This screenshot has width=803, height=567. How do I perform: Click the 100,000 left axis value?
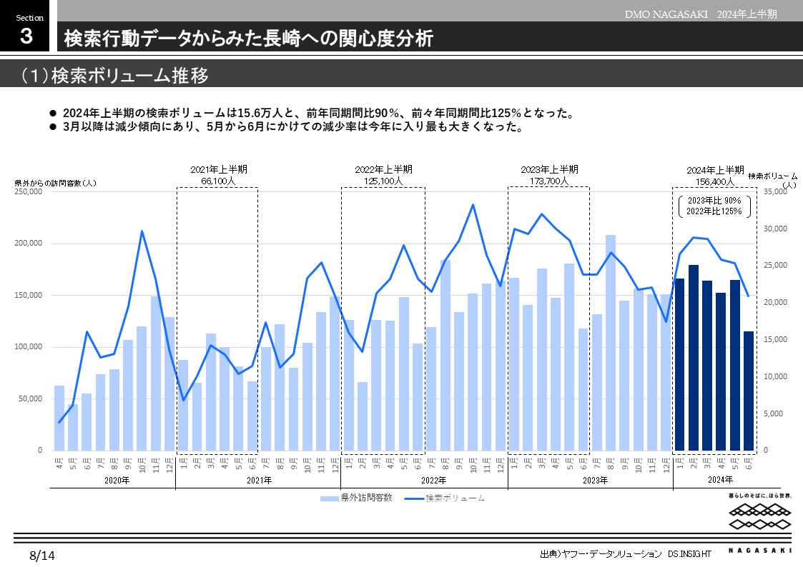pyautogui.click(x=28, y=346)
